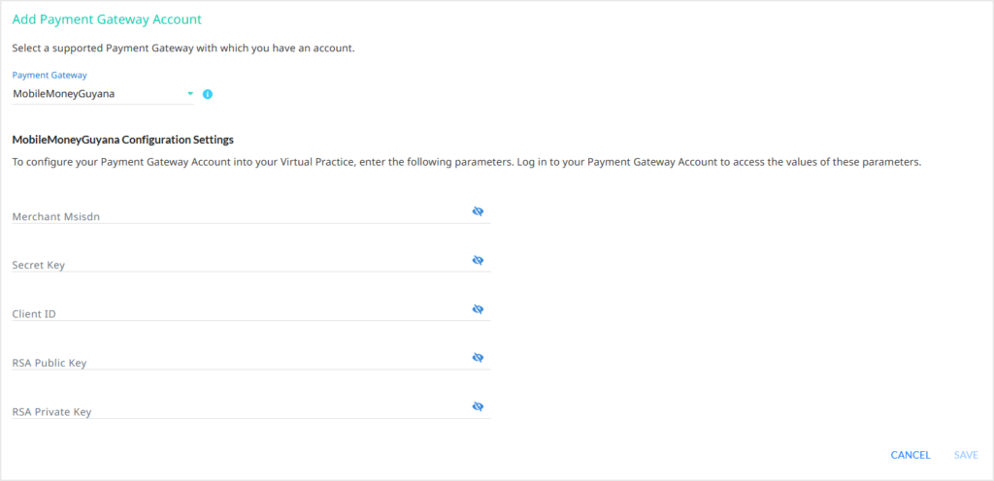Click the 'Select a supported Payment Gateway' text
The image size is (994, 481).
coord(183,48)
